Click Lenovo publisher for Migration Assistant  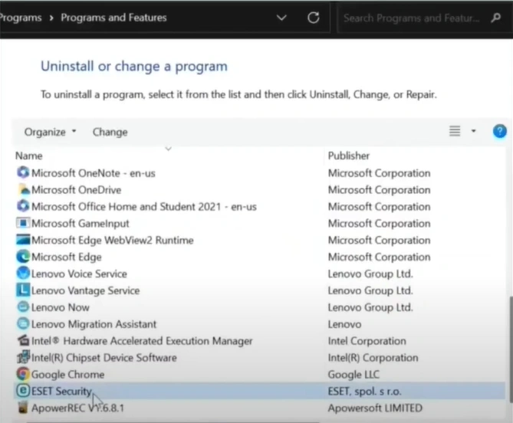click(x=344, y=324)
